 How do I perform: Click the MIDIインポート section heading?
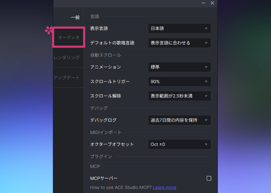(x=106, y=132)
